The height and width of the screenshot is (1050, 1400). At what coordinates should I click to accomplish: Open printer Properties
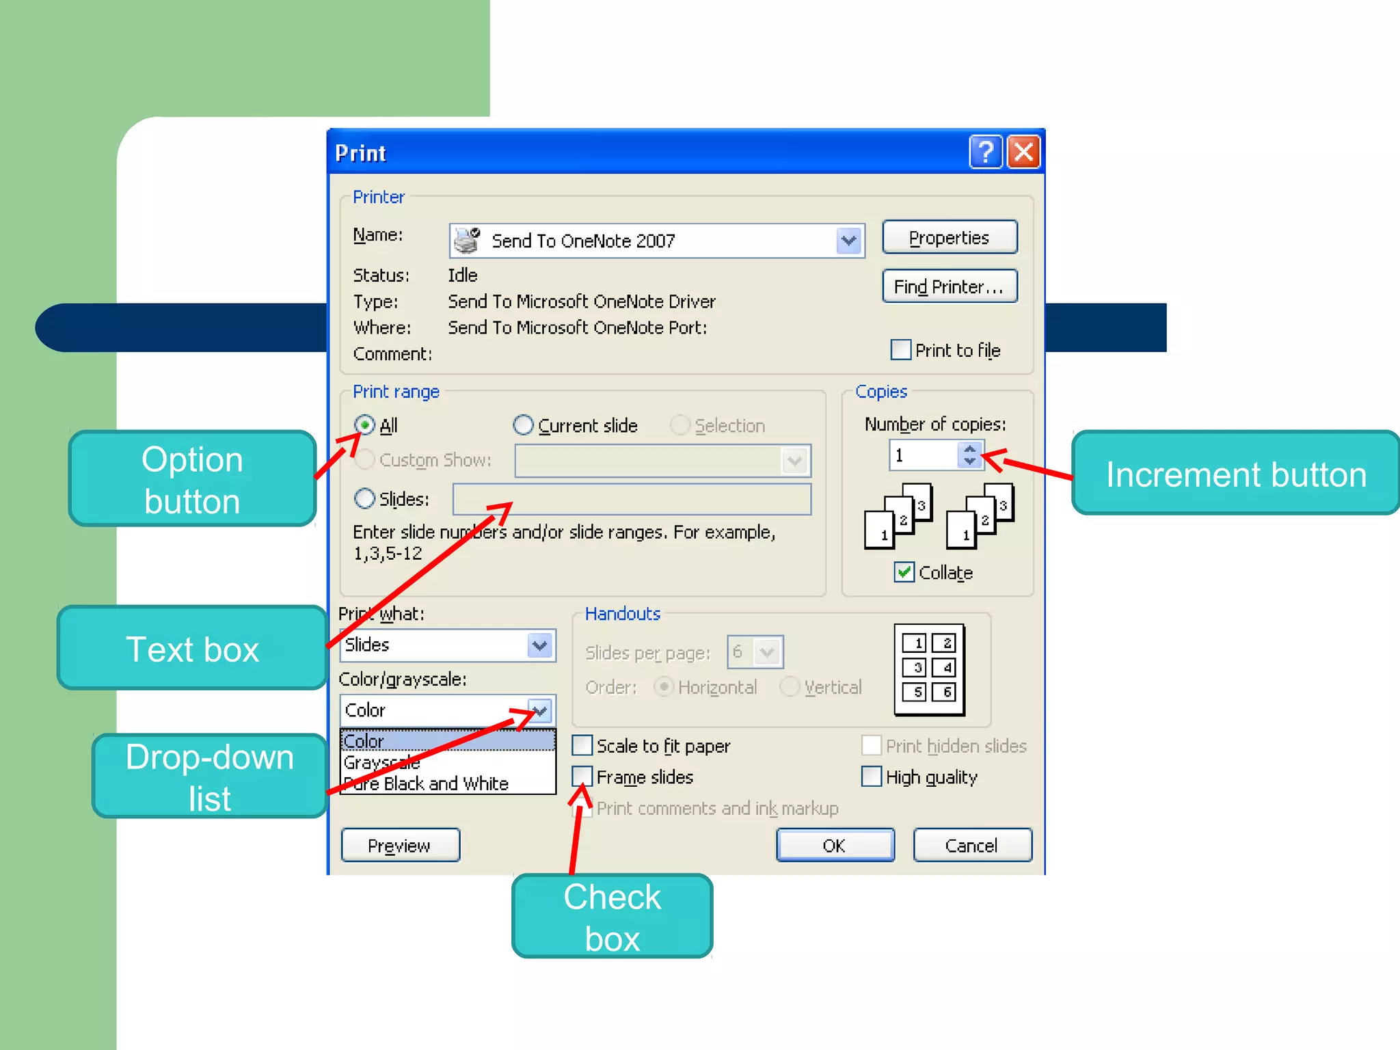pyautogui.click(x=950, y=237)
